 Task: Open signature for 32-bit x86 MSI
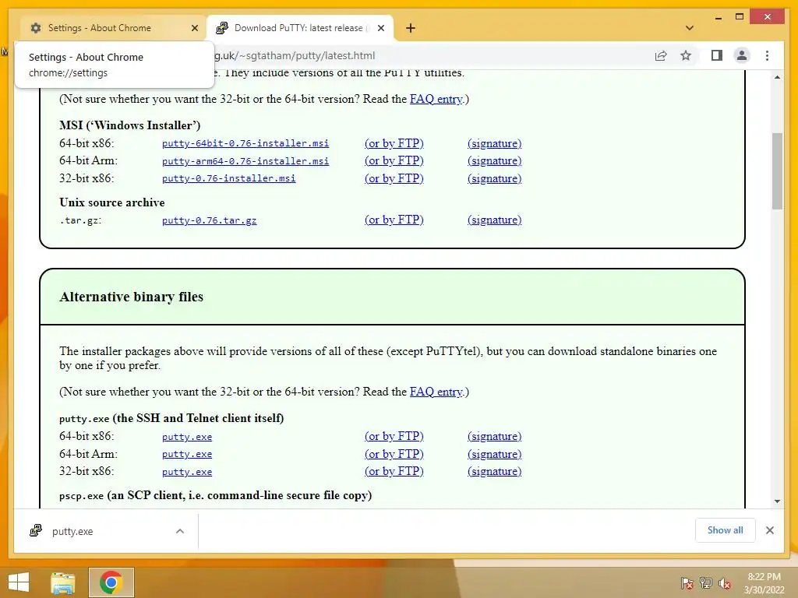[x=494, y=178]
